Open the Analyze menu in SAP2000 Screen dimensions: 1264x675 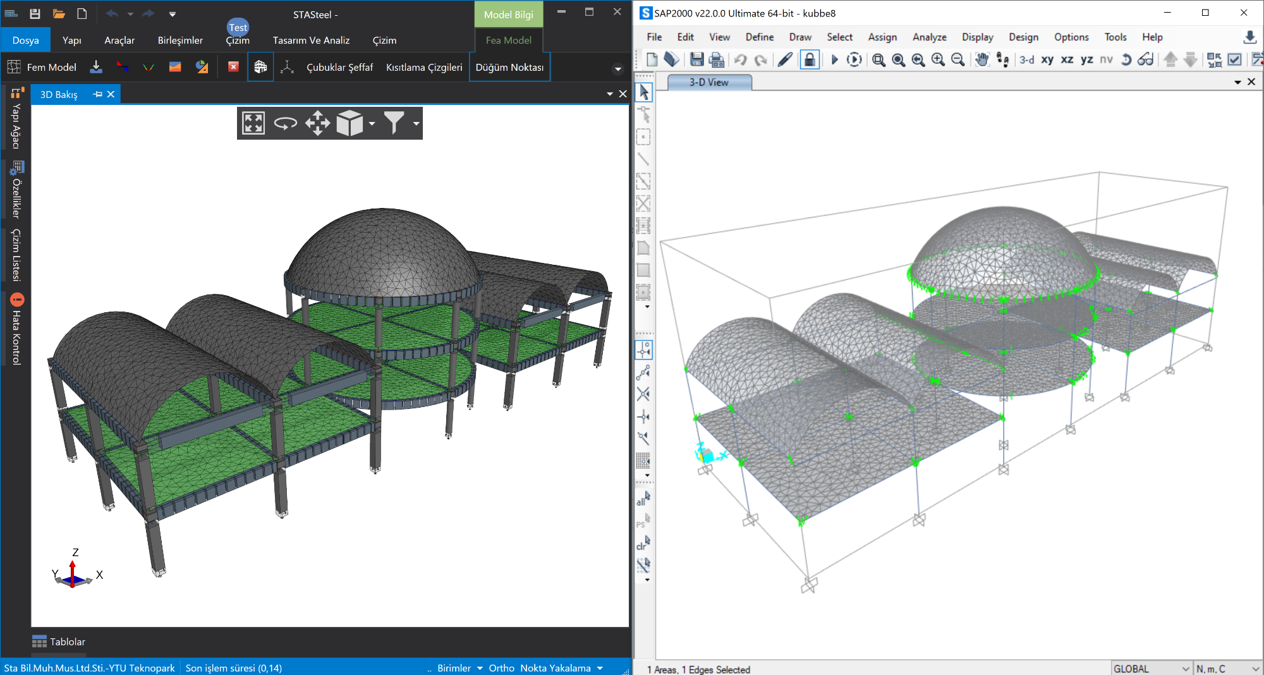(x=929, y=37)
